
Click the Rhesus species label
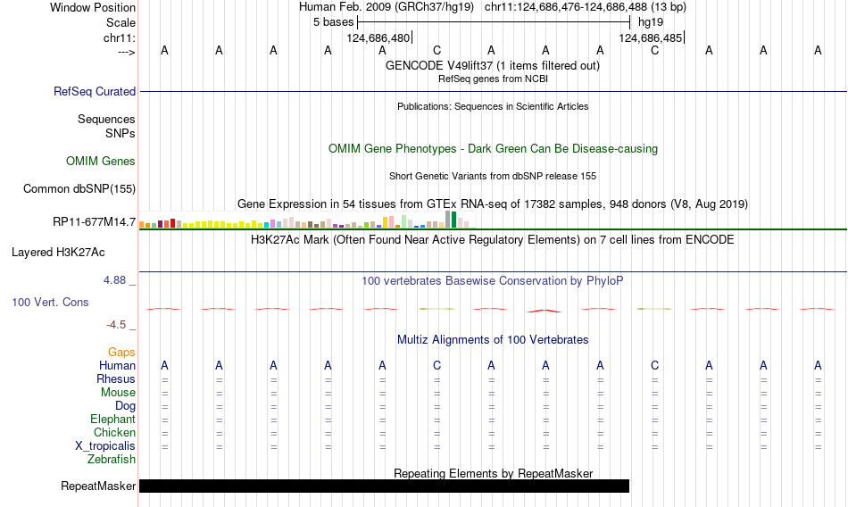click(x=116, y=378)
